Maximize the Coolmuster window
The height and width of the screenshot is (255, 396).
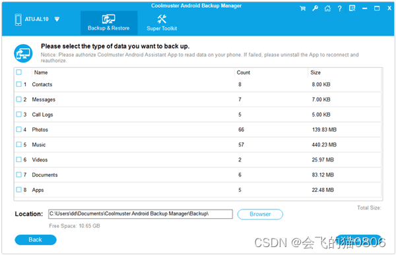click(377, 9)
